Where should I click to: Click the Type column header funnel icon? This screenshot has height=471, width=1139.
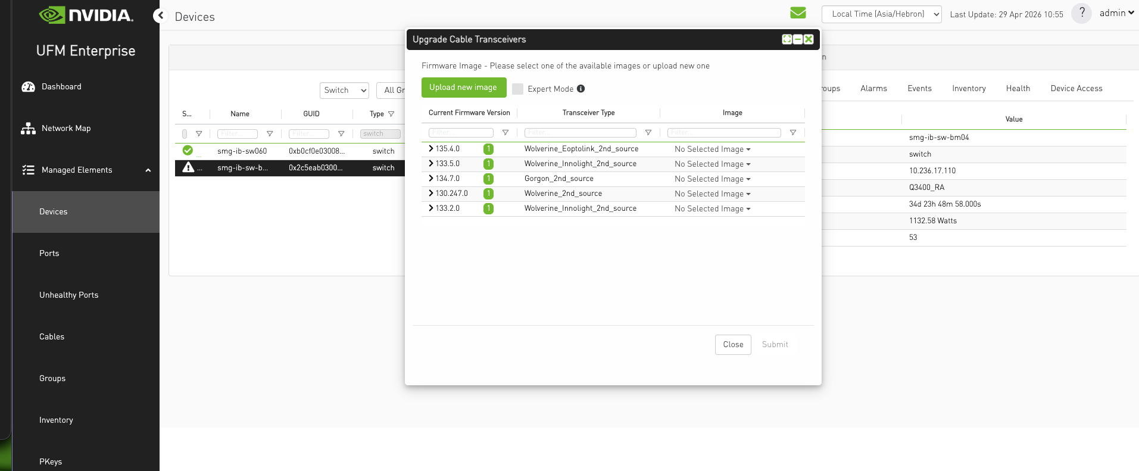coord(391,114)
